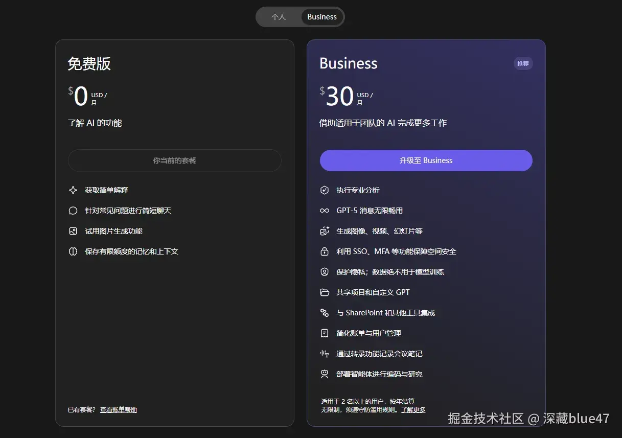
Task: Click the transcription icon beside 通过转录功能记录会议笔记
Action: [x=325, y=353]
